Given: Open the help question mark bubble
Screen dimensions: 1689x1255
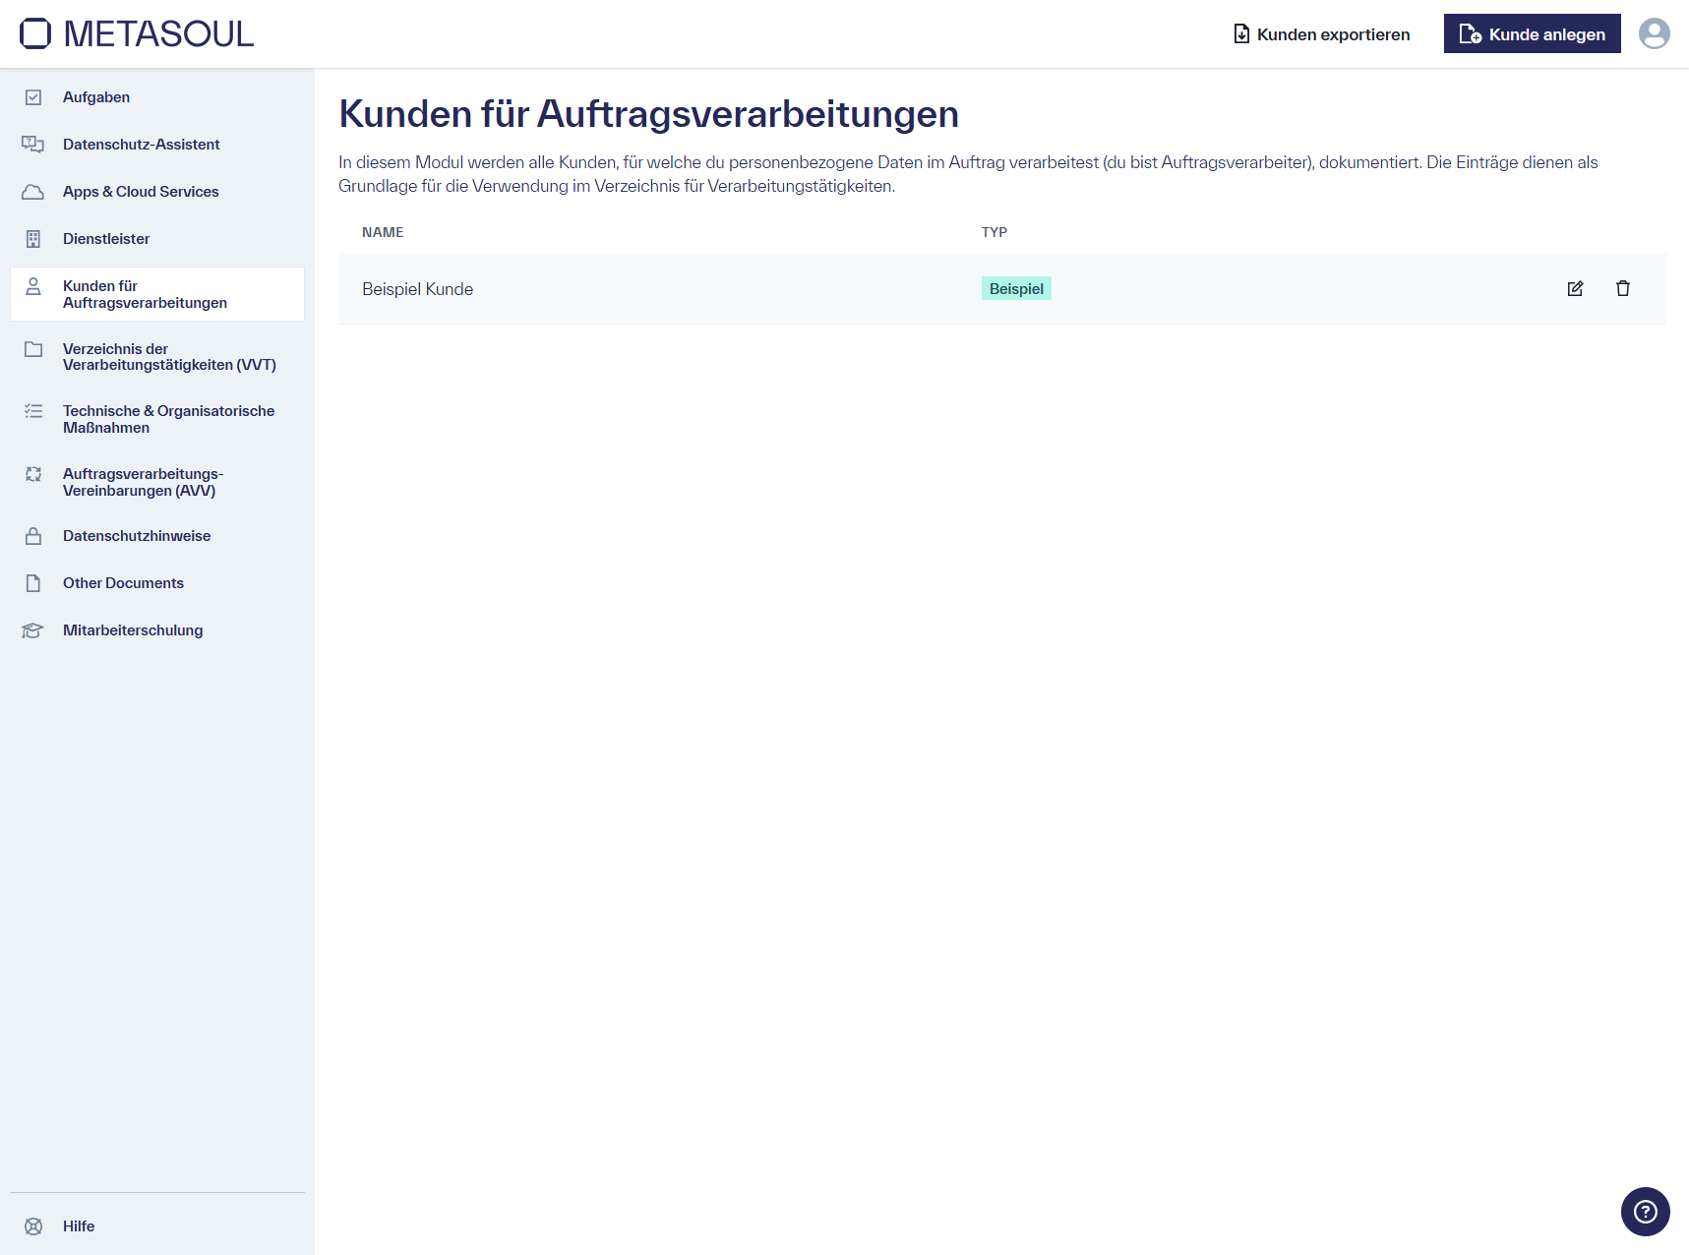Looking at the screenshot, I should (x=1645, y=1212).
